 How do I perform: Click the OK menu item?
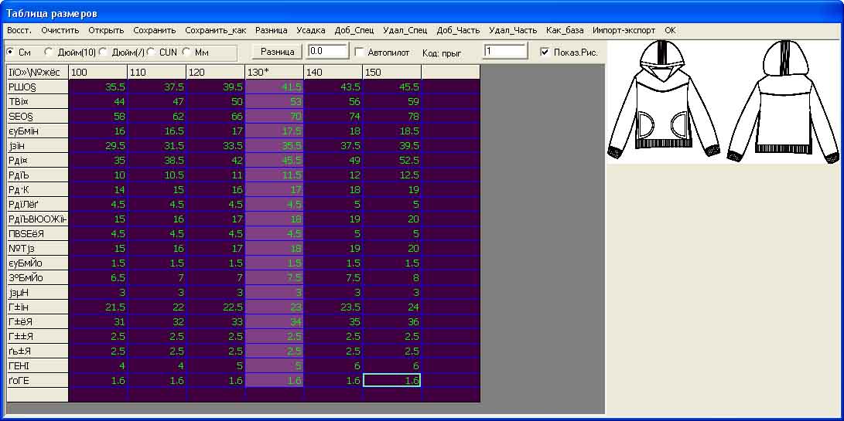click(x=670, y=31)
